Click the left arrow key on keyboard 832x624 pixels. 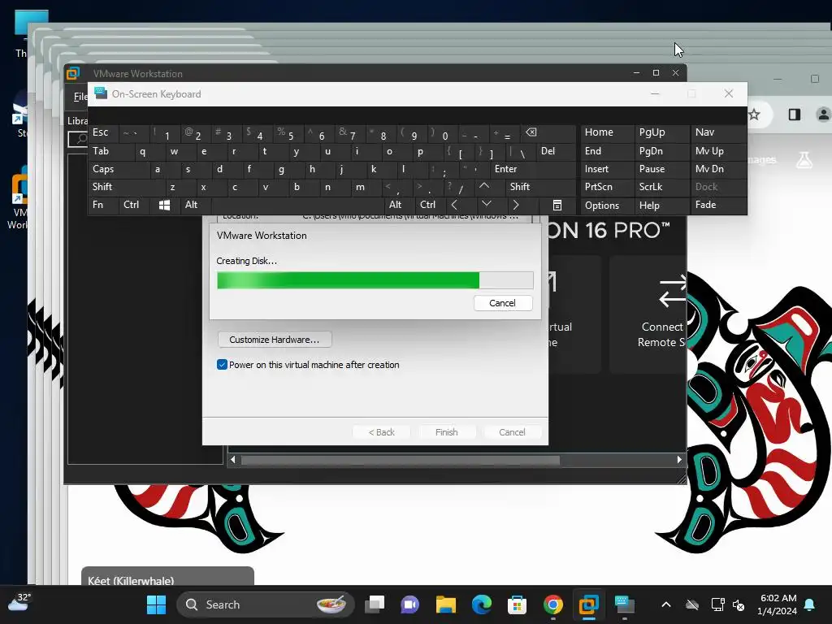pyautogui.click(x=455, y=205)
